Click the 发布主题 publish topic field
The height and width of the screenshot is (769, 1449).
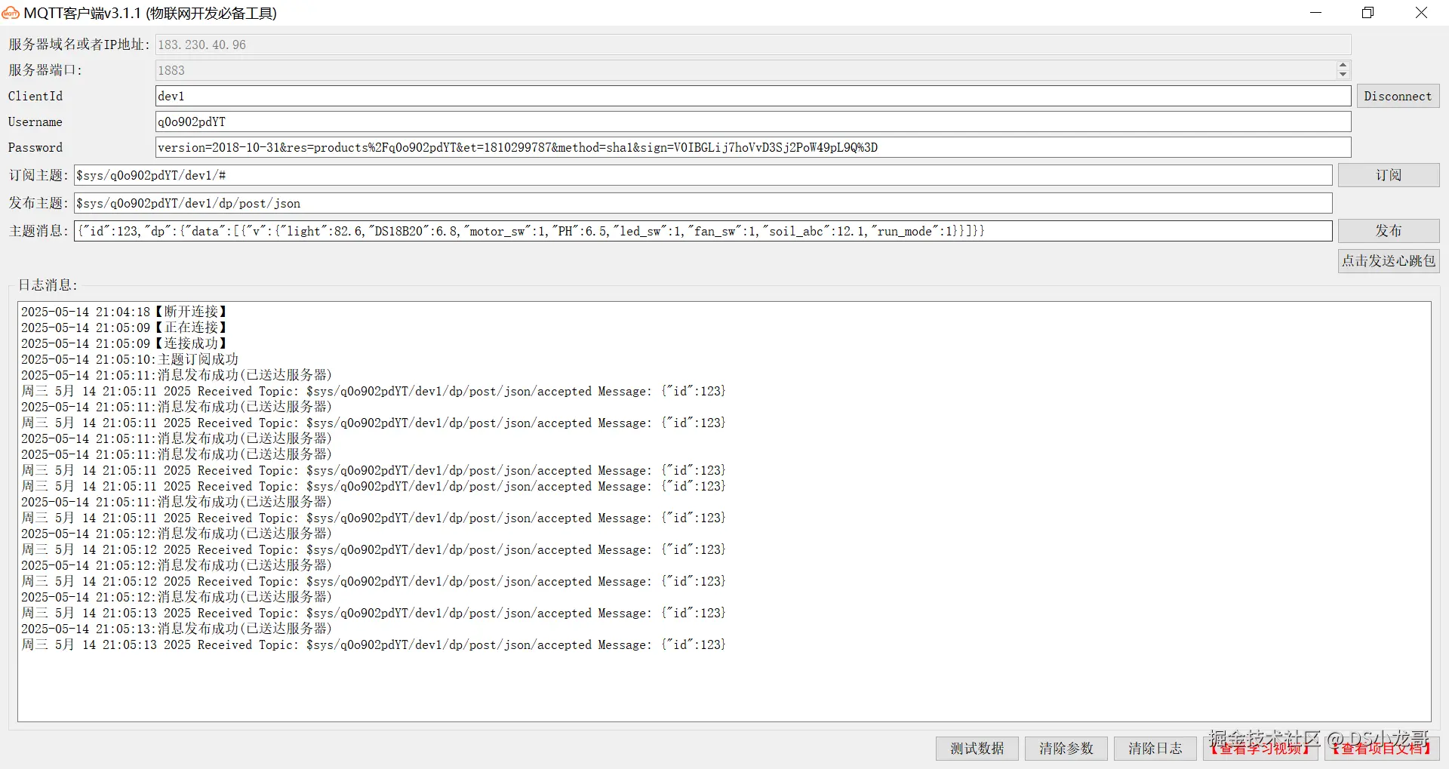coord(703,203)
